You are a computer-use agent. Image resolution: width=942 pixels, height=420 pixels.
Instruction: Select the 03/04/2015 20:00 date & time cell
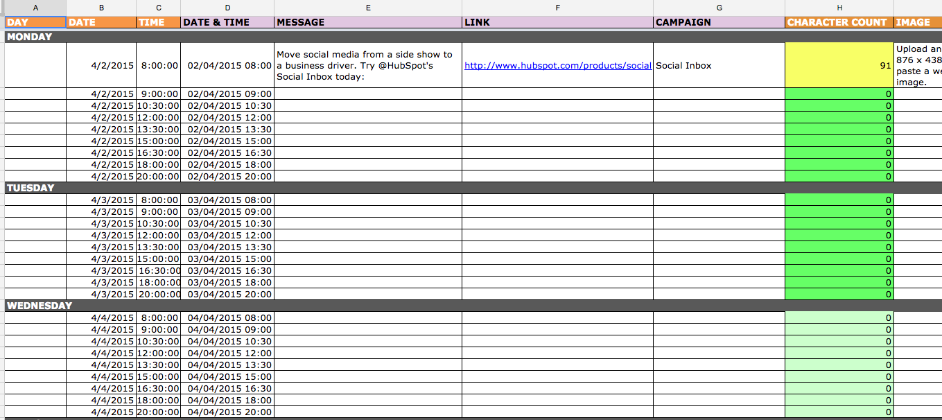[x=227, y=295]
